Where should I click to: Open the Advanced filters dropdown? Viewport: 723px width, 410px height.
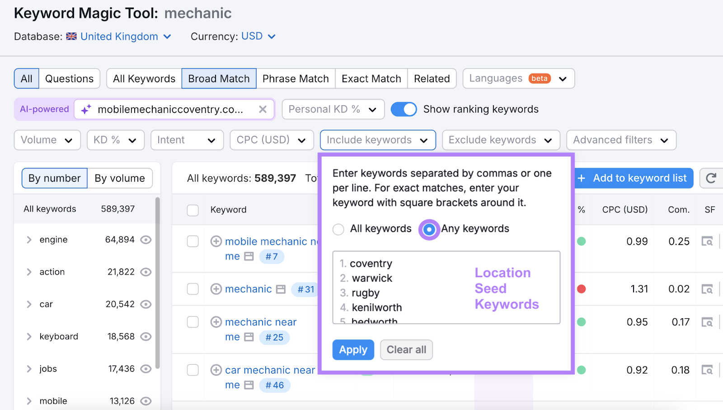(x=621, y=140)
